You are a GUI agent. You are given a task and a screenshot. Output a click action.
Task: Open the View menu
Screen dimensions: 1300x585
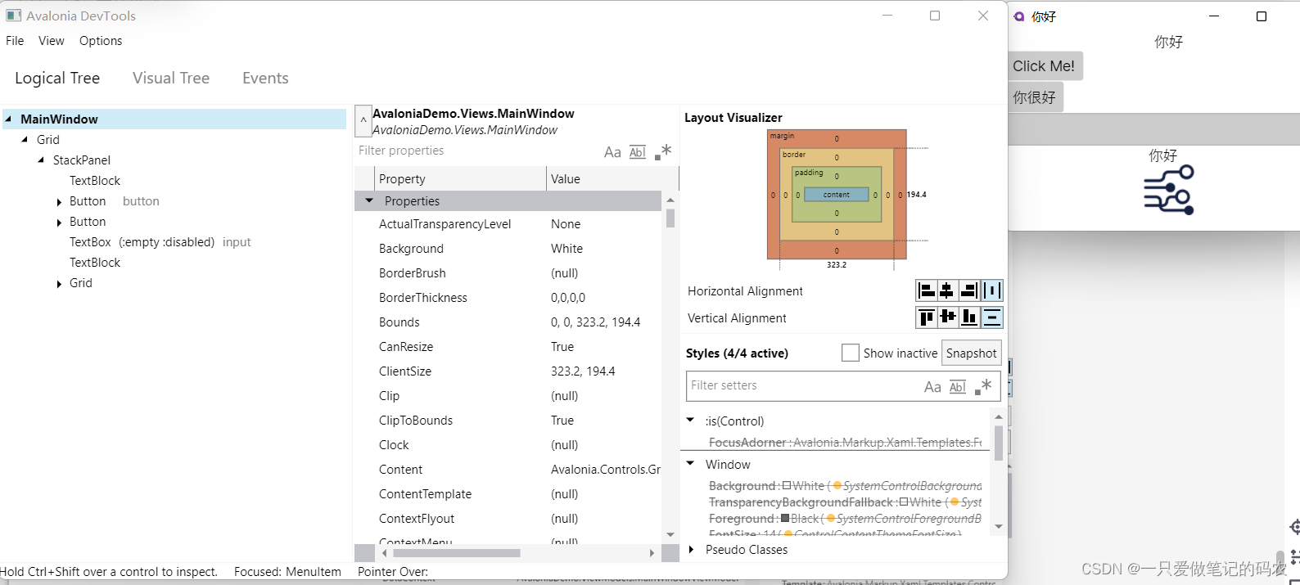coord(51,41)
